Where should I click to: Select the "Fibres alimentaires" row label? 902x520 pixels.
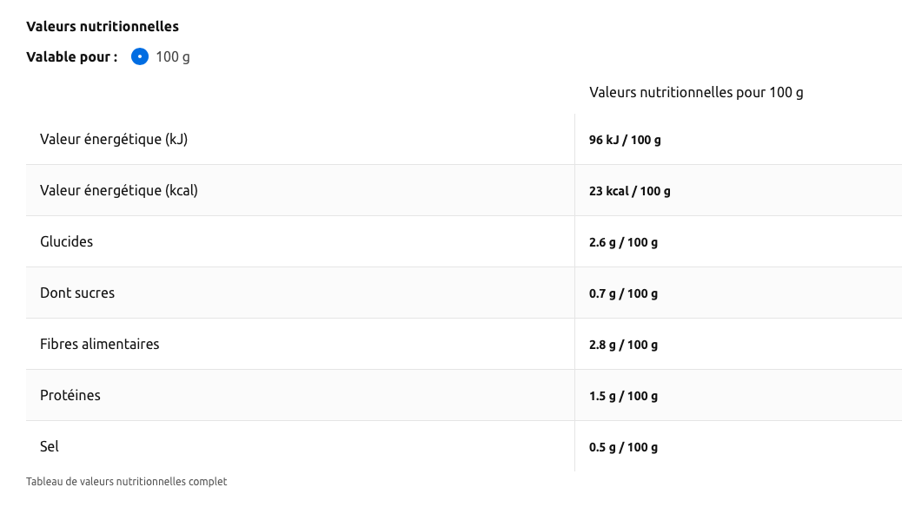(x=100, y=344)
